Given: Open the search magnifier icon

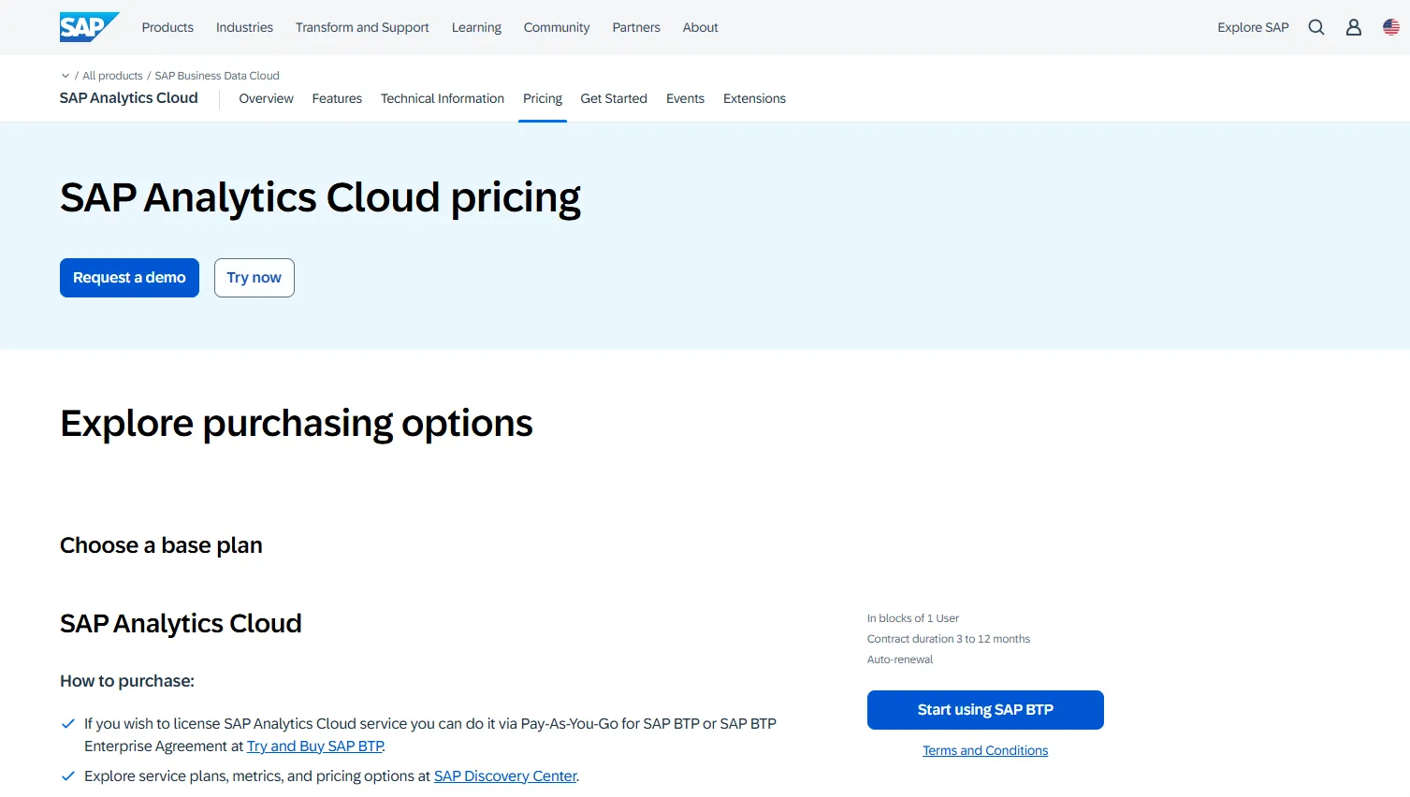Looking at the screenshot, I should click(x=1316, y=27).
